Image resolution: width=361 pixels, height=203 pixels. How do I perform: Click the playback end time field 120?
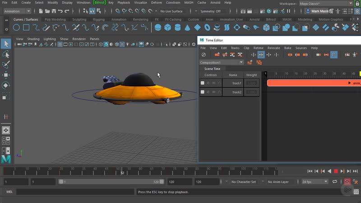pos(180,182)
